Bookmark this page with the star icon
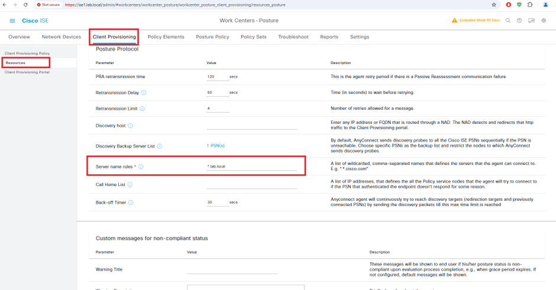Screen dimensions: 556x290 tap(494, 5)
